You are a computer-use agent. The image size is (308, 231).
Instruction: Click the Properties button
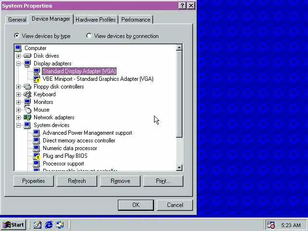(34, 181)
